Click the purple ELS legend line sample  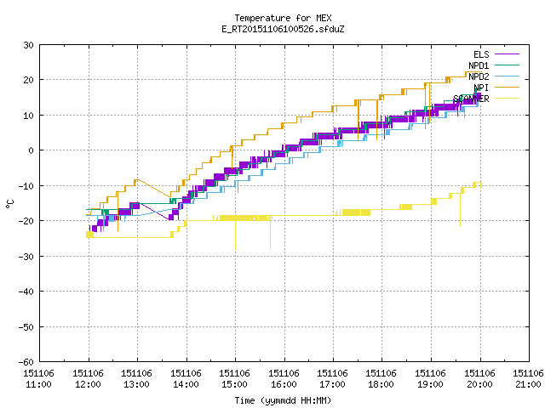[507, 54]
